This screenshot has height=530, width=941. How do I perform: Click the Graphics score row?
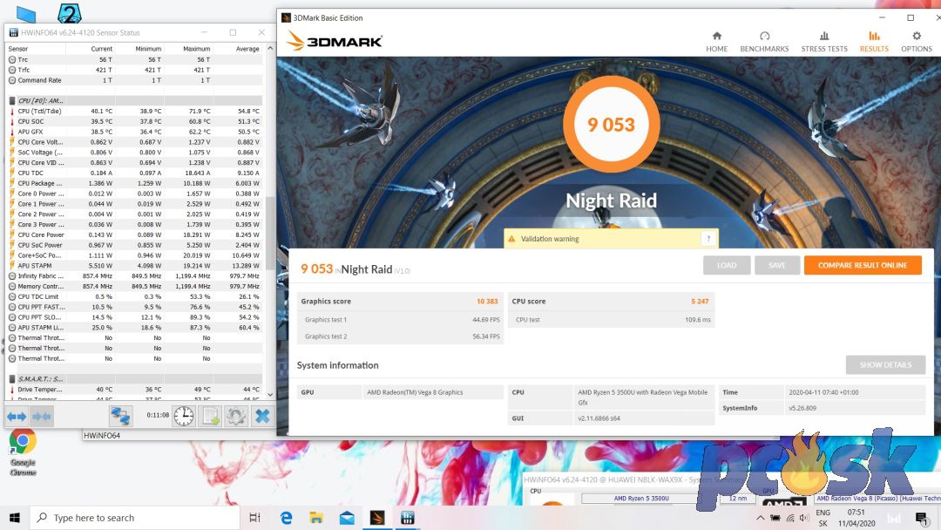(x=400, y=302)
